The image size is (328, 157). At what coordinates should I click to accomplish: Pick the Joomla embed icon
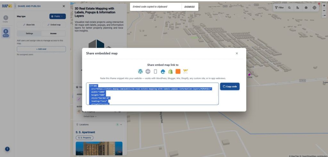point(185,71)
